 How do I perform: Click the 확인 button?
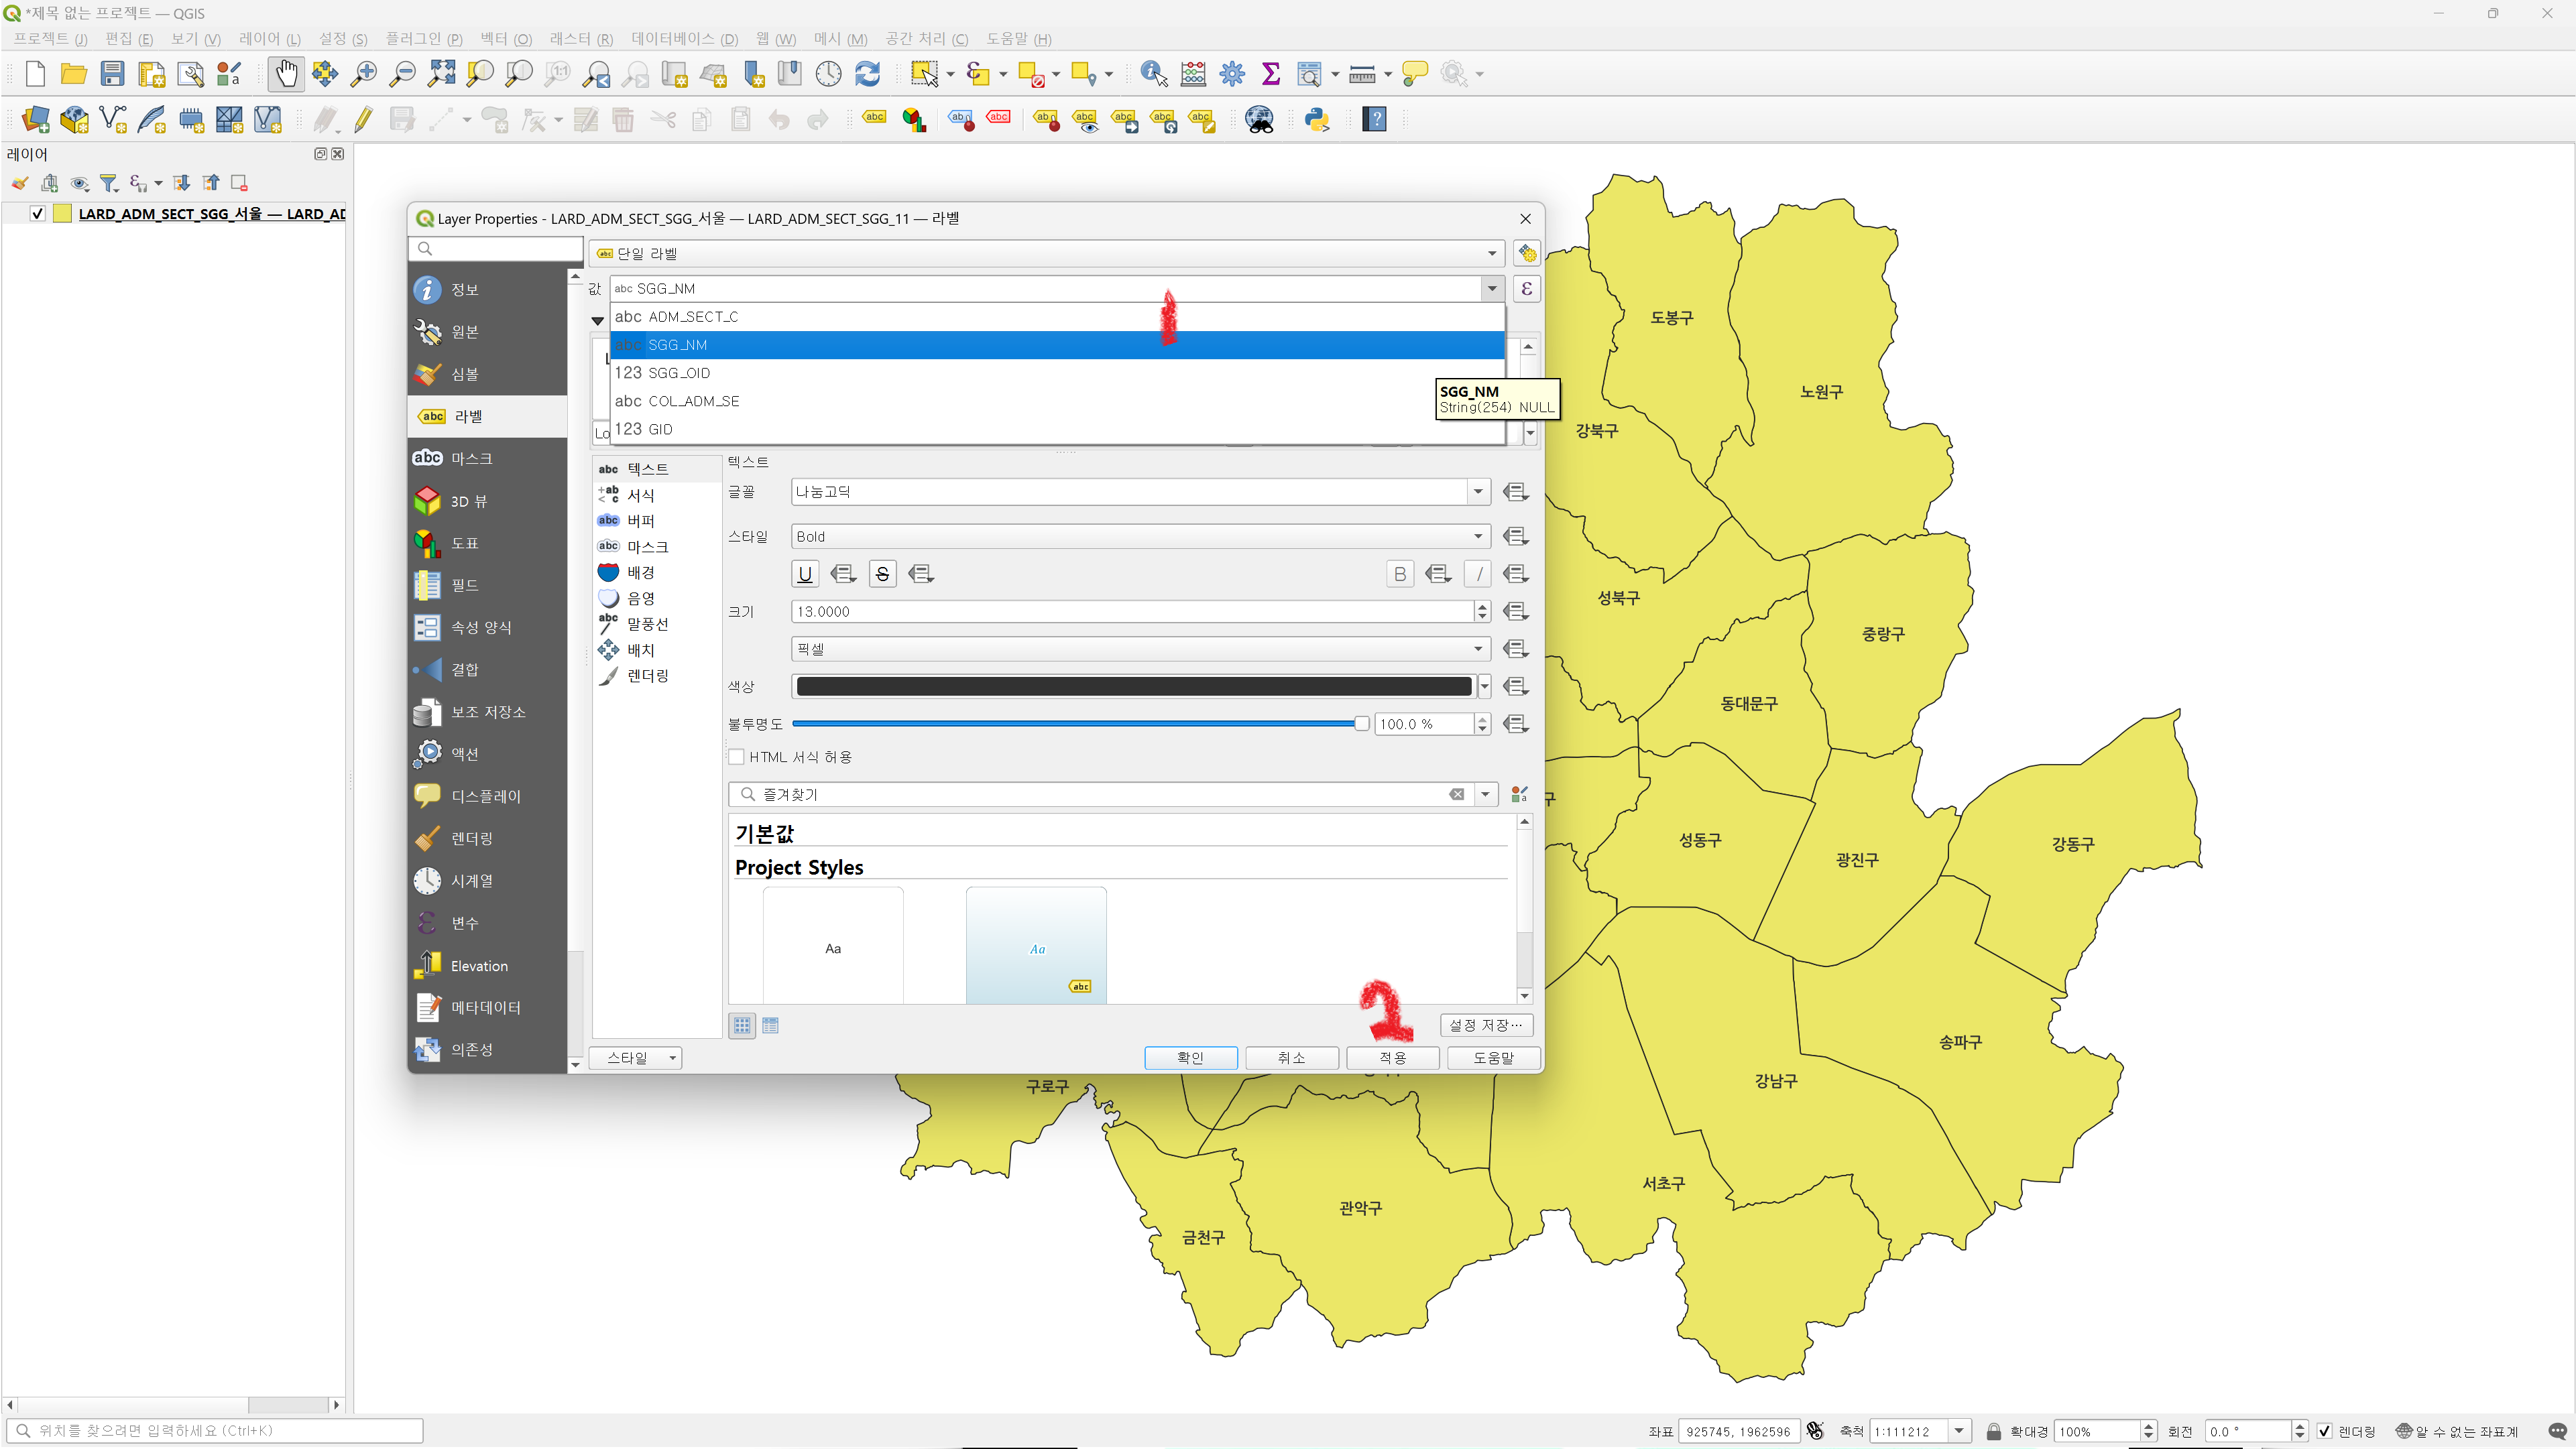click(x=1190, y=1058)
